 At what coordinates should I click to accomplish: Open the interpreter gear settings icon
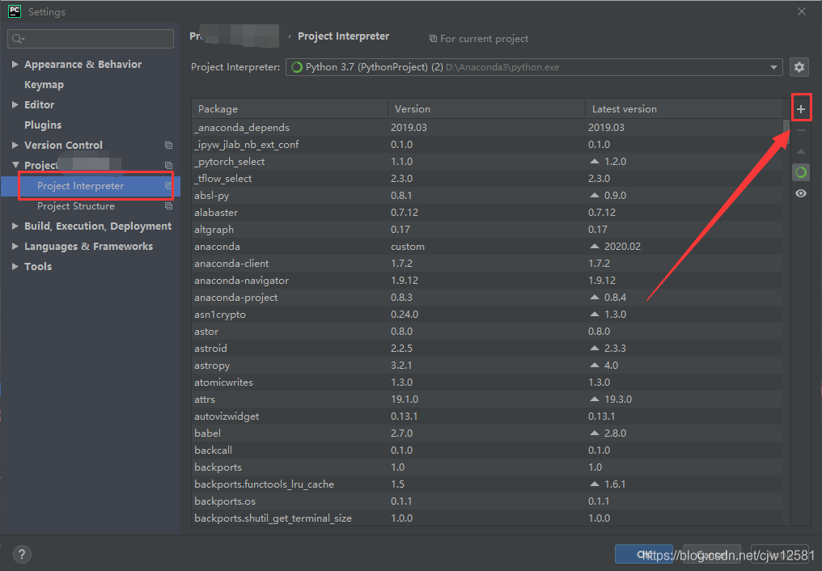pyautogui.click(x=799, y=67)
